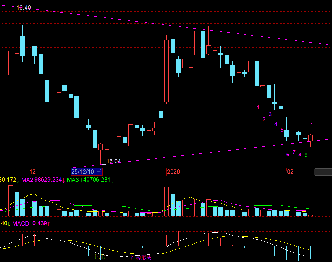Click the MA2 98629.234 volume indicator value

point(43,180)
